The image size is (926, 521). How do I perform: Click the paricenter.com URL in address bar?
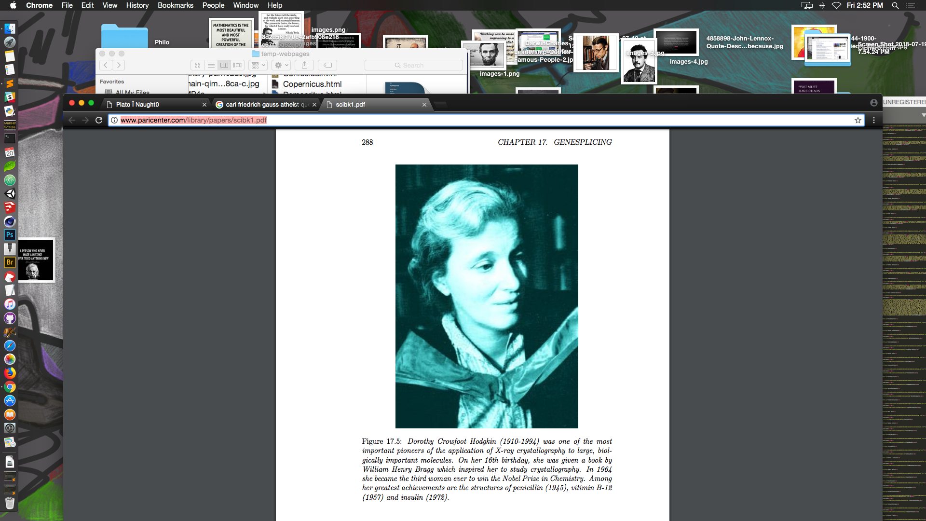pos(193,120)
